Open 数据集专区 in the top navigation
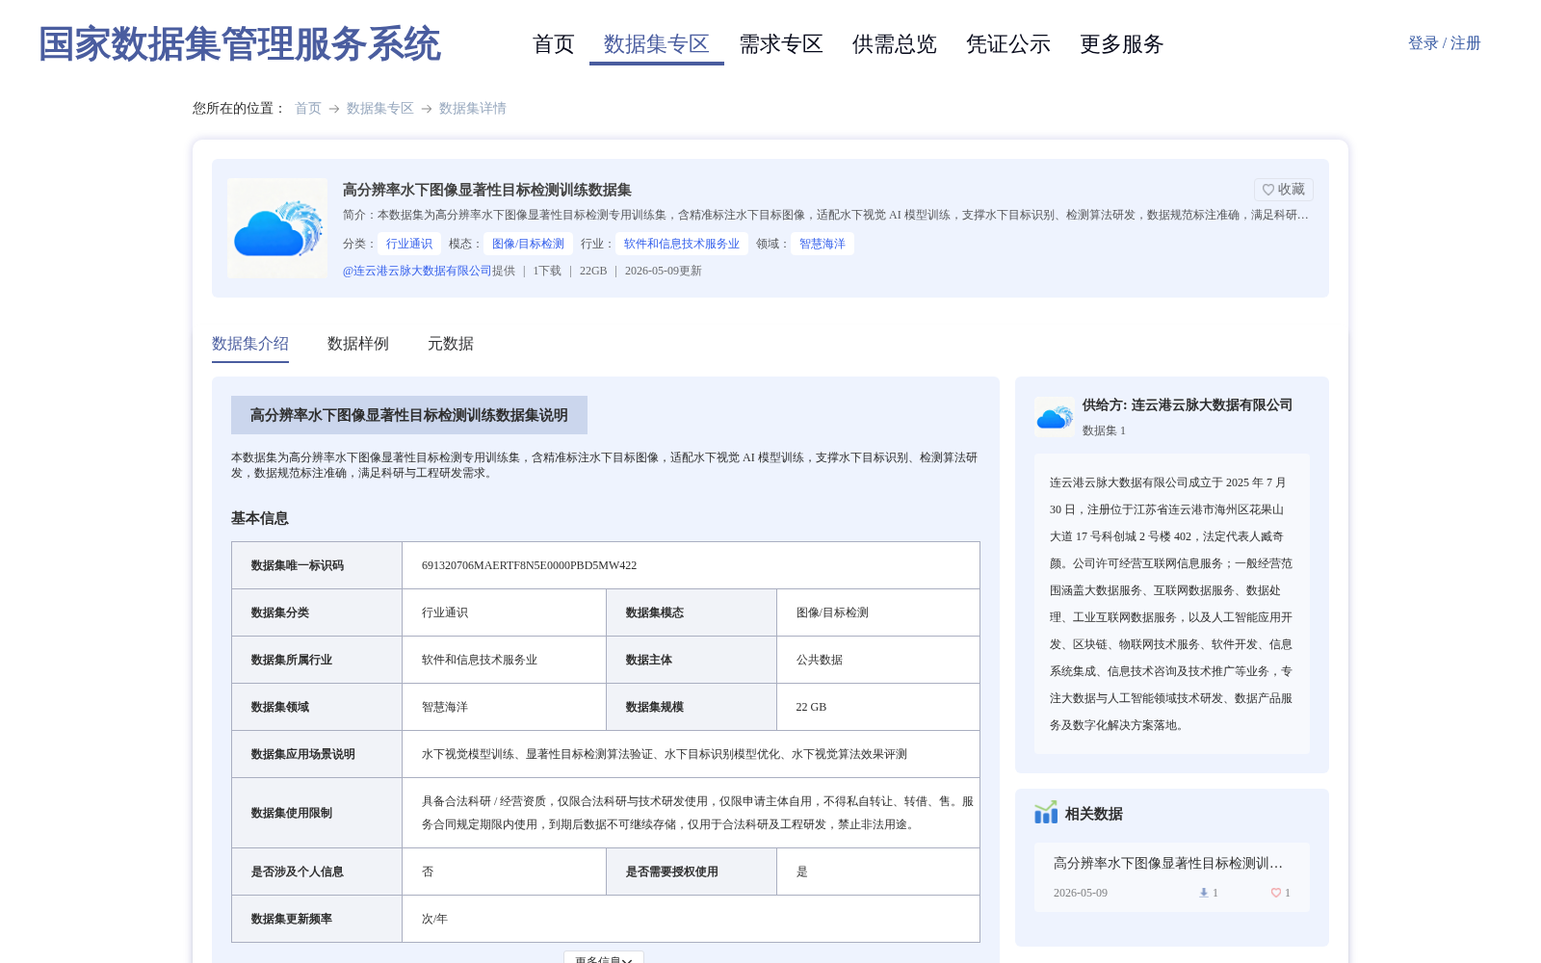1541x963 pixels. click(x=657, y=44)
